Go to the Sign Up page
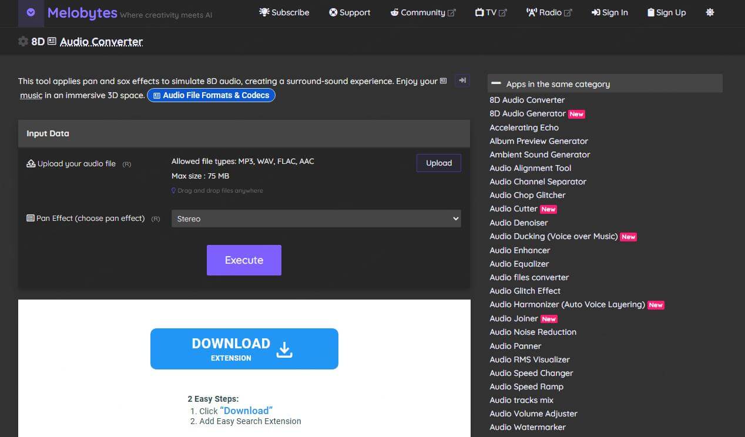The image size is (745, 437). click(666, 12)
